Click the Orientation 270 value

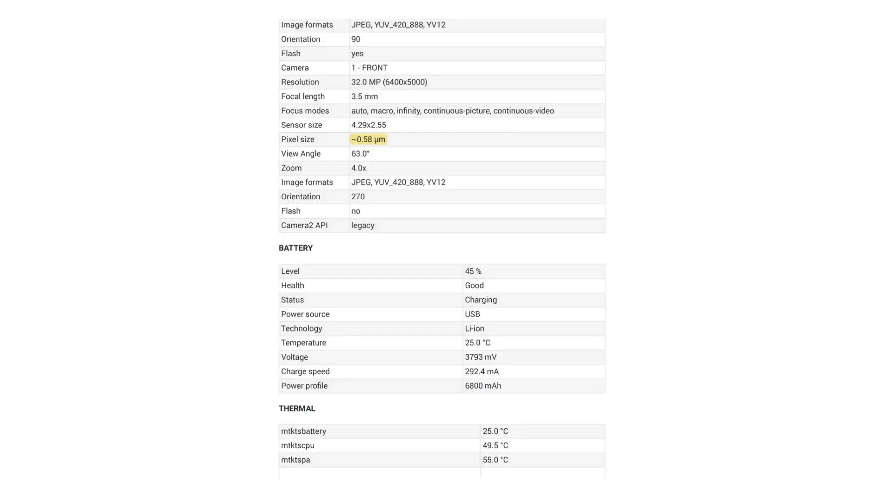(357, 197)
